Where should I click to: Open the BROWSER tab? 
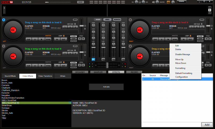coord(80,72)
